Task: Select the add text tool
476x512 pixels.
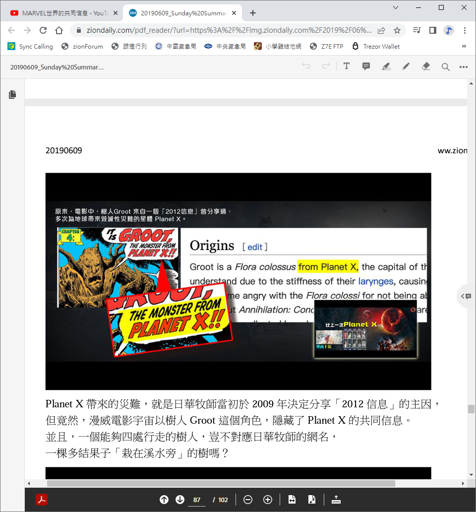Action: click(347, 66)
